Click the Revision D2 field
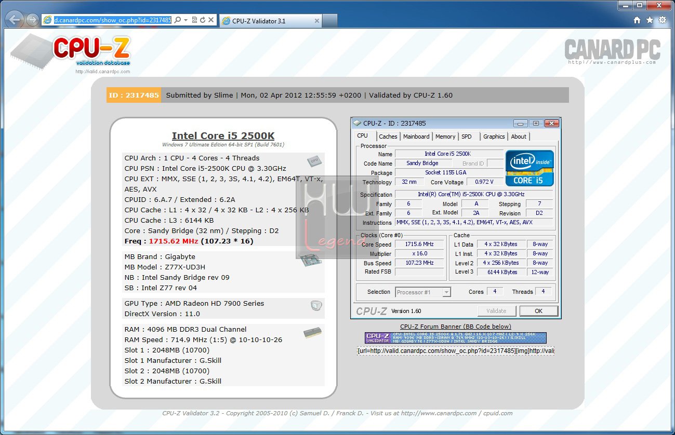This screenshot has height=435, width=675. (539, 213)
